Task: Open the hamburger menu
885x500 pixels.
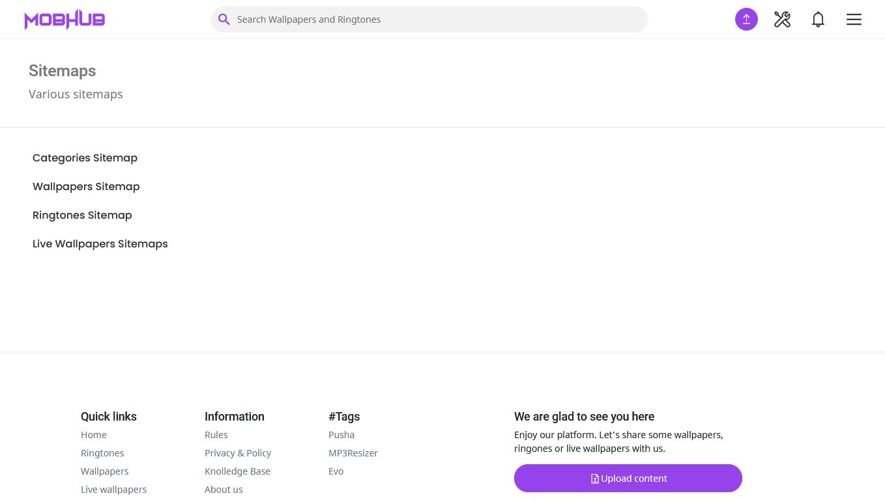Action: click(854, 20)
